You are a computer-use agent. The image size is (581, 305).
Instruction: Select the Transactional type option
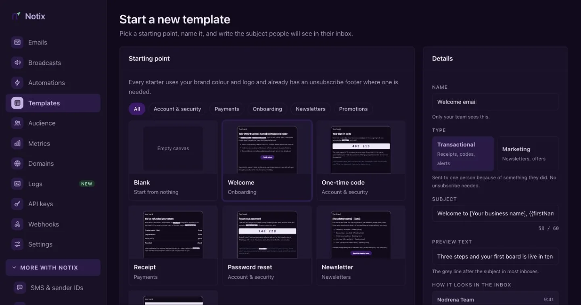(463, 154)
